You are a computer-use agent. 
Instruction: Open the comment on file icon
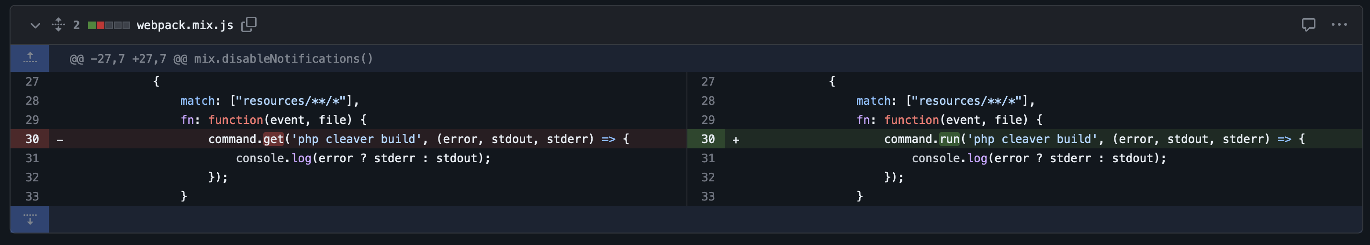tap(1308, 24)
